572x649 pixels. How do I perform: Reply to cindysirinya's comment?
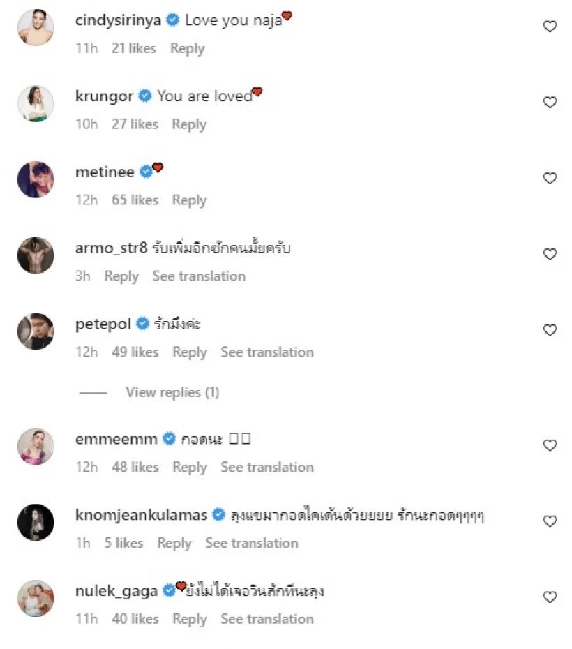click(x=186, y=48)
